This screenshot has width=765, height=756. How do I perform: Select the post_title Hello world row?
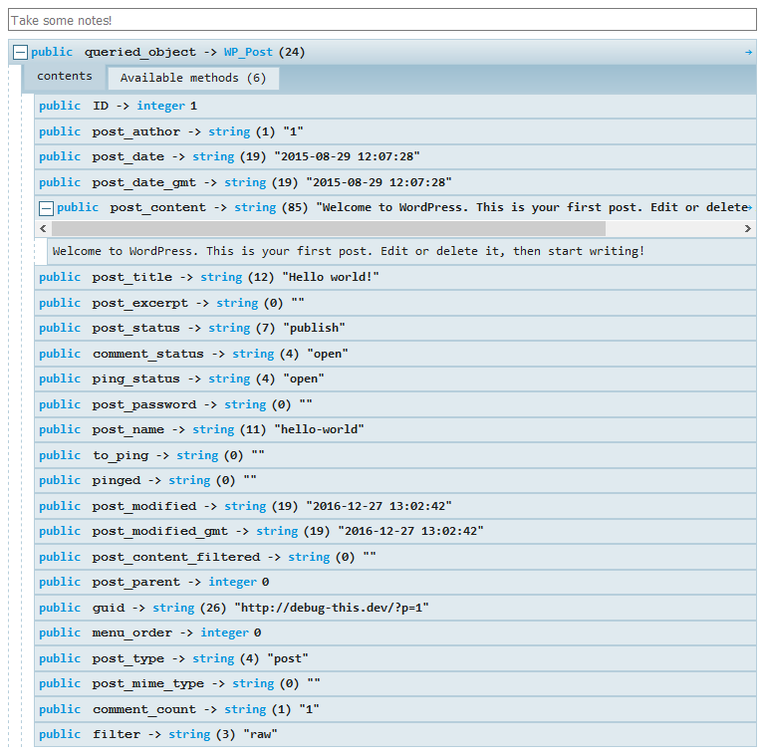(395, 278)
